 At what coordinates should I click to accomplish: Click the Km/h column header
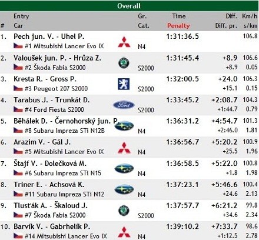250,16
